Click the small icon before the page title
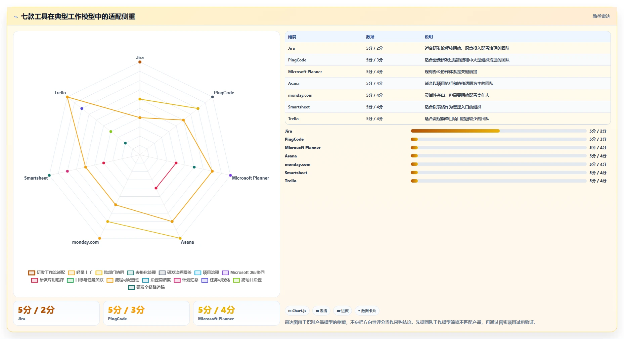This screenshot has width=624, height=339. 16,17
